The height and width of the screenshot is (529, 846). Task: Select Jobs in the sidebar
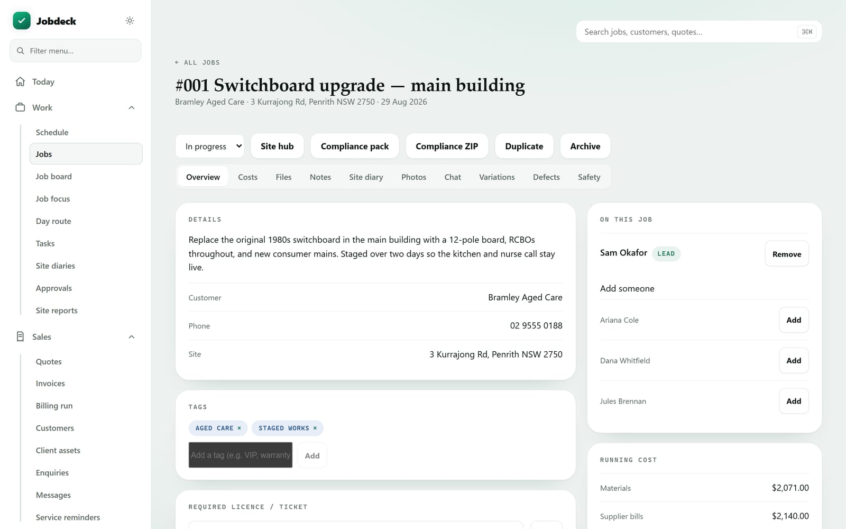(86, 154)
